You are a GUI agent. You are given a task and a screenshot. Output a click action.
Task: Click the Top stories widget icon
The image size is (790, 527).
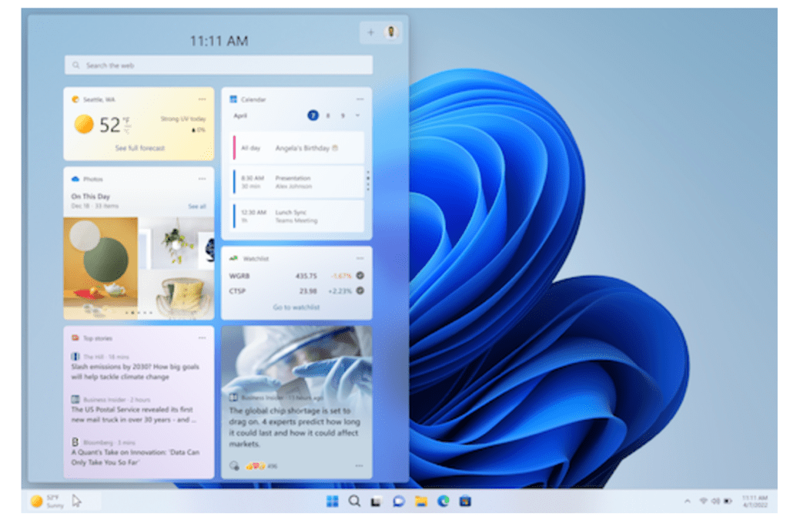point(75,338)
